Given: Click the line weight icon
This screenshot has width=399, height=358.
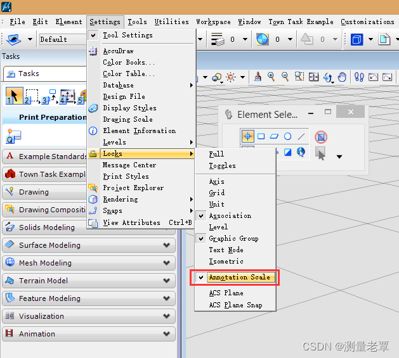Looking at the screenshot, I should (218, 39).
